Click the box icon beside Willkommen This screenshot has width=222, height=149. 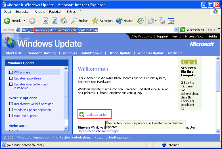pos(11,72)
